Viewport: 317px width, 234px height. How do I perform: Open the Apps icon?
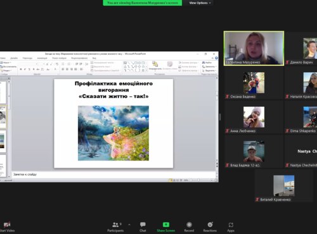(231, 225)
